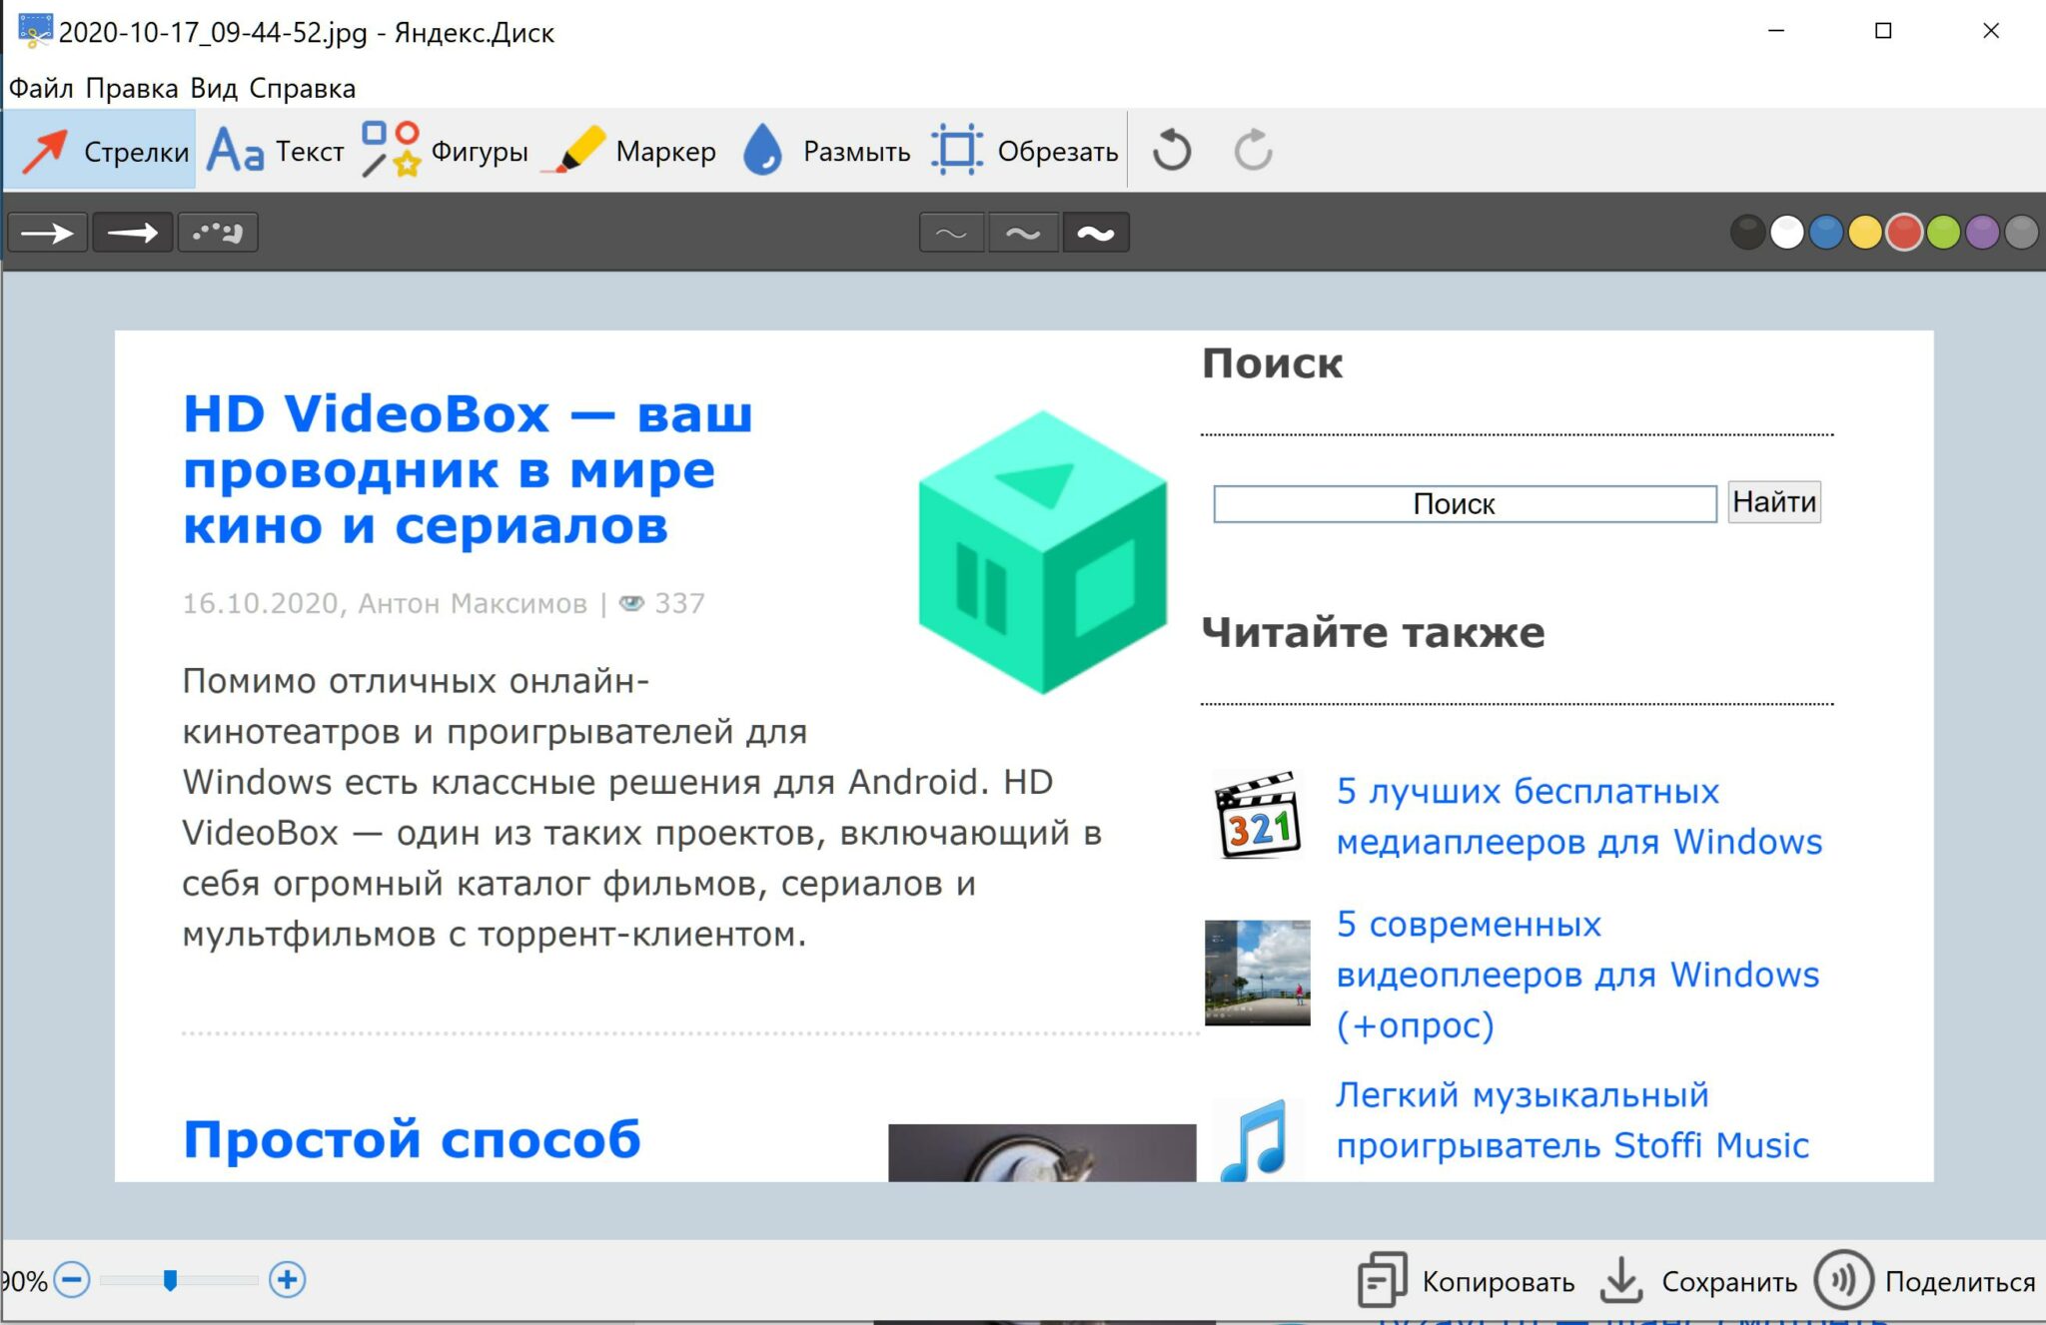2046x1325 pixels.
Task: Select the Стрелки arrow tool
Action: click(x=100, y=151)
